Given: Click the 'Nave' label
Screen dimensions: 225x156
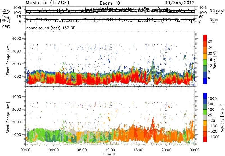Looking at the screenshot, I should click(214, 19).
